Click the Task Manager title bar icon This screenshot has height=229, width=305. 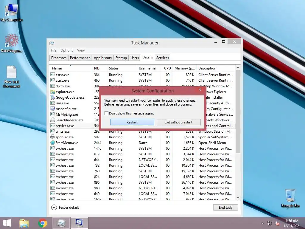click(x=52, y=43)
